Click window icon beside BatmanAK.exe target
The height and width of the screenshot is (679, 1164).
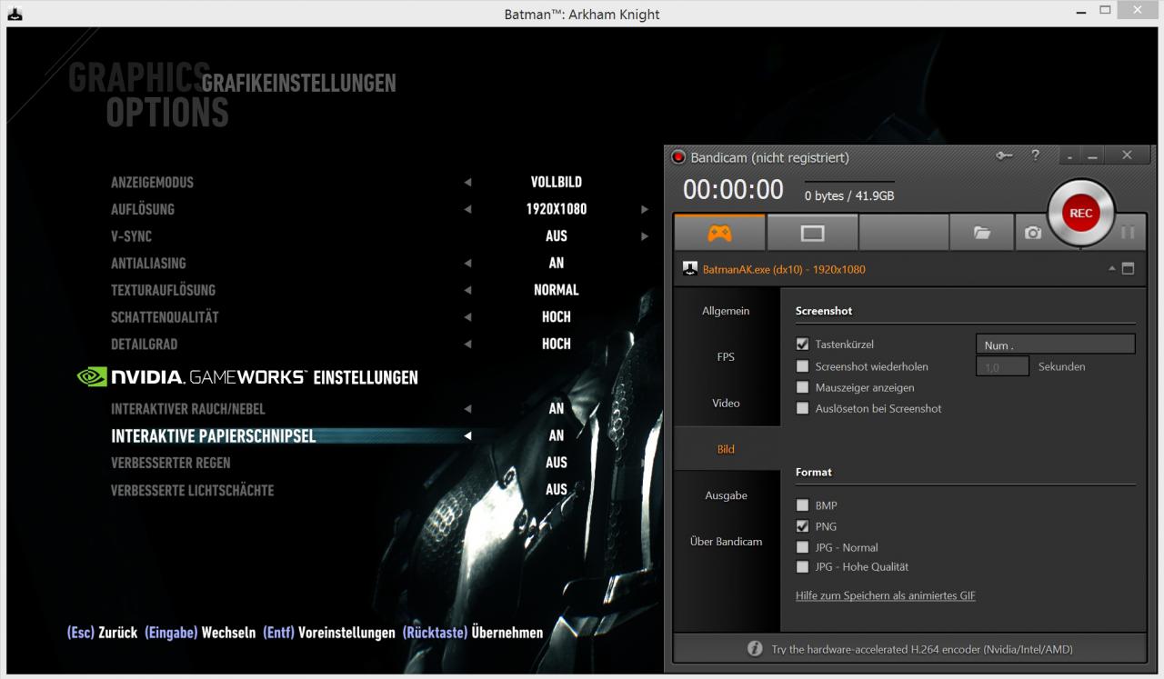(1129, 269)
